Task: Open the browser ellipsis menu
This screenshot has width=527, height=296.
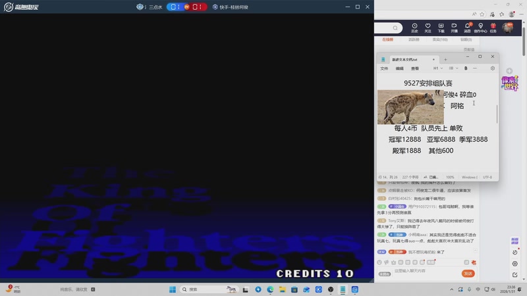Action: tap(521, 14)
